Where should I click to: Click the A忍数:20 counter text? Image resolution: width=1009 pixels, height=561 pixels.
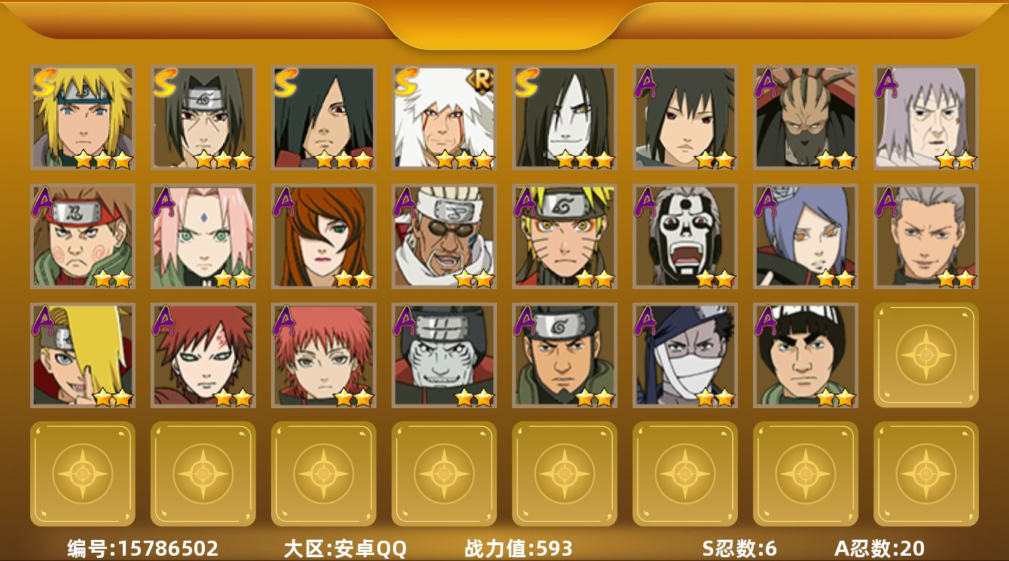tap(879, 548)
